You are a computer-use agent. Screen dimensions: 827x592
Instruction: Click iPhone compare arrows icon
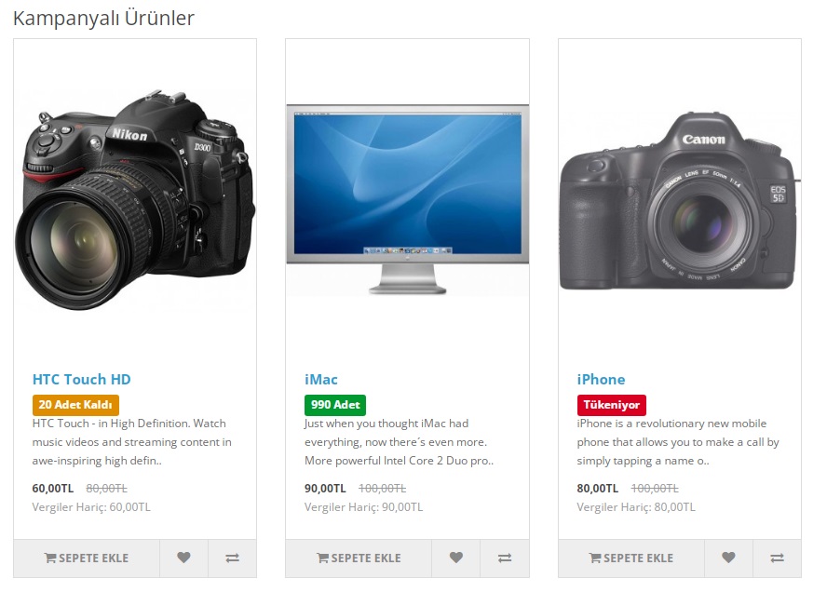[x=777, y=558]
